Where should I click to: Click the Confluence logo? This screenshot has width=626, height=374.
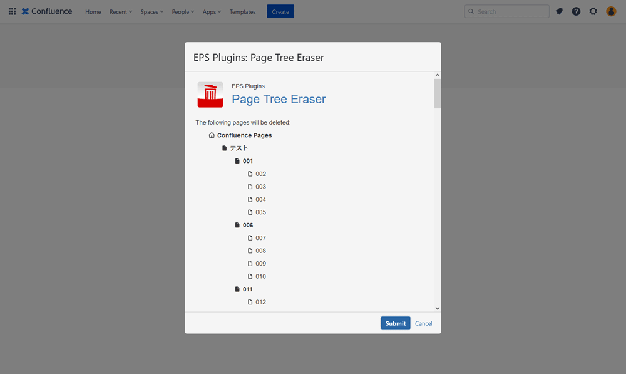(47, 11)
